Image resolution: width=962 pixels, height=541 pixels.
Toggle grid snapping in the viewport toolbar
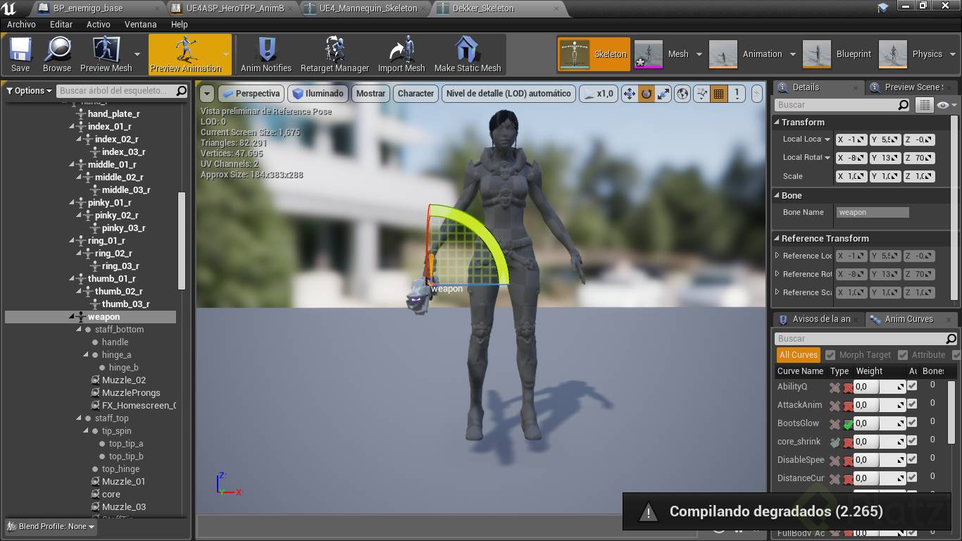click(x=718, y=94)
